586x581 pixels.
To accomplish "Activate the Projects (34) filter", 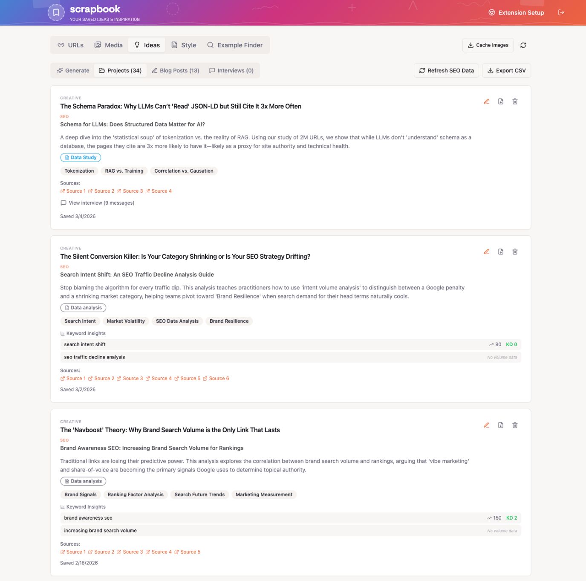I will 120,70.
